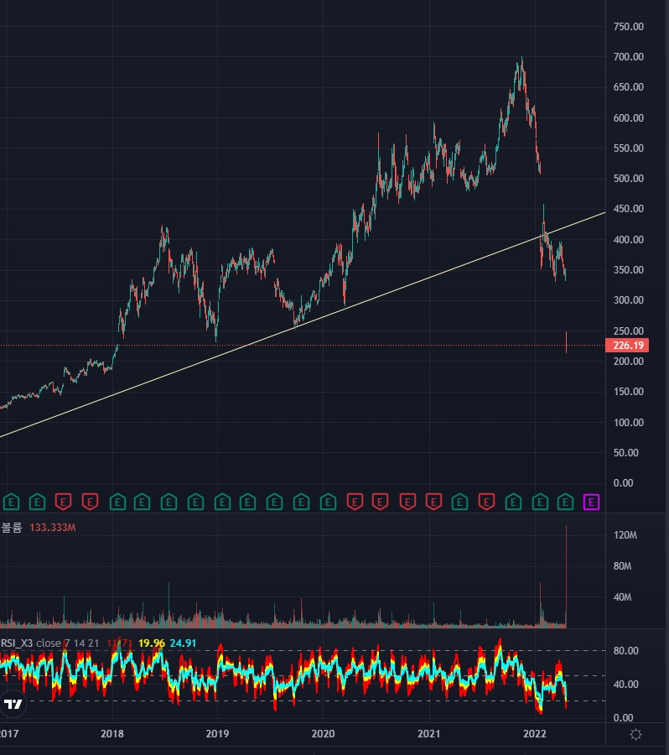669x755 pixels.
Task: Click the cyan RSI value 24.91
Action: click(x=183, y=643)
